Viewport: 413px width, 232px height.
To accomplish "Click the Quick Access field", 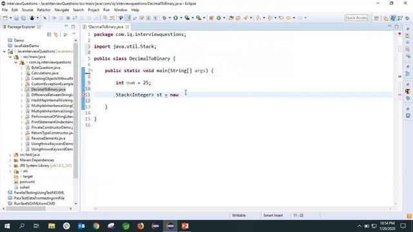I will (356, 18).
